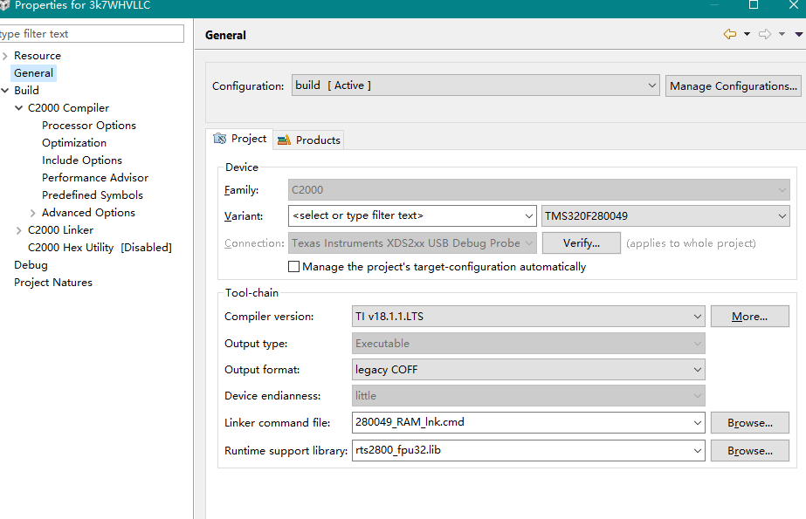Expand the Resource tree node

(5, 56)
